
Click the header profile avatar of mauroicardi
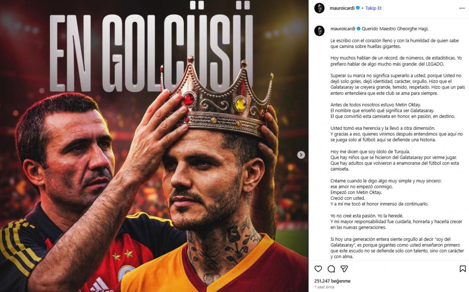[320, 8]
